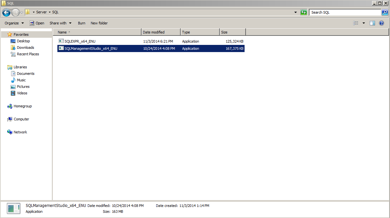
Task: Open the recent pages dropdown arrow
Action: point(22,12)
